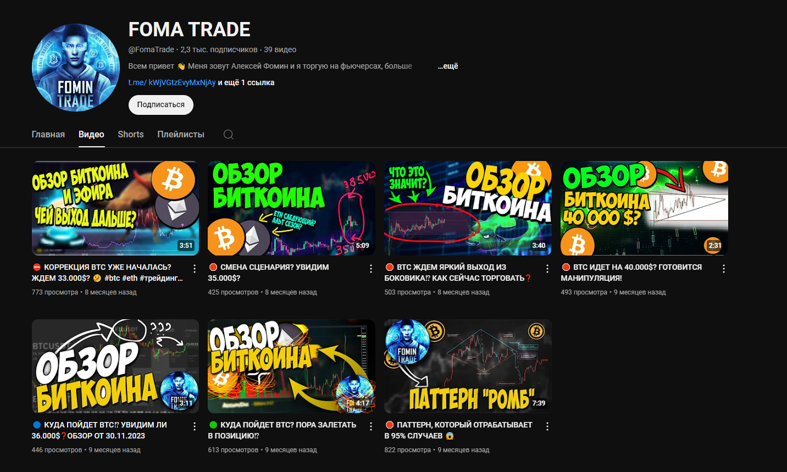Open FOMA TRADE channel avatar image

click(76, 68)
